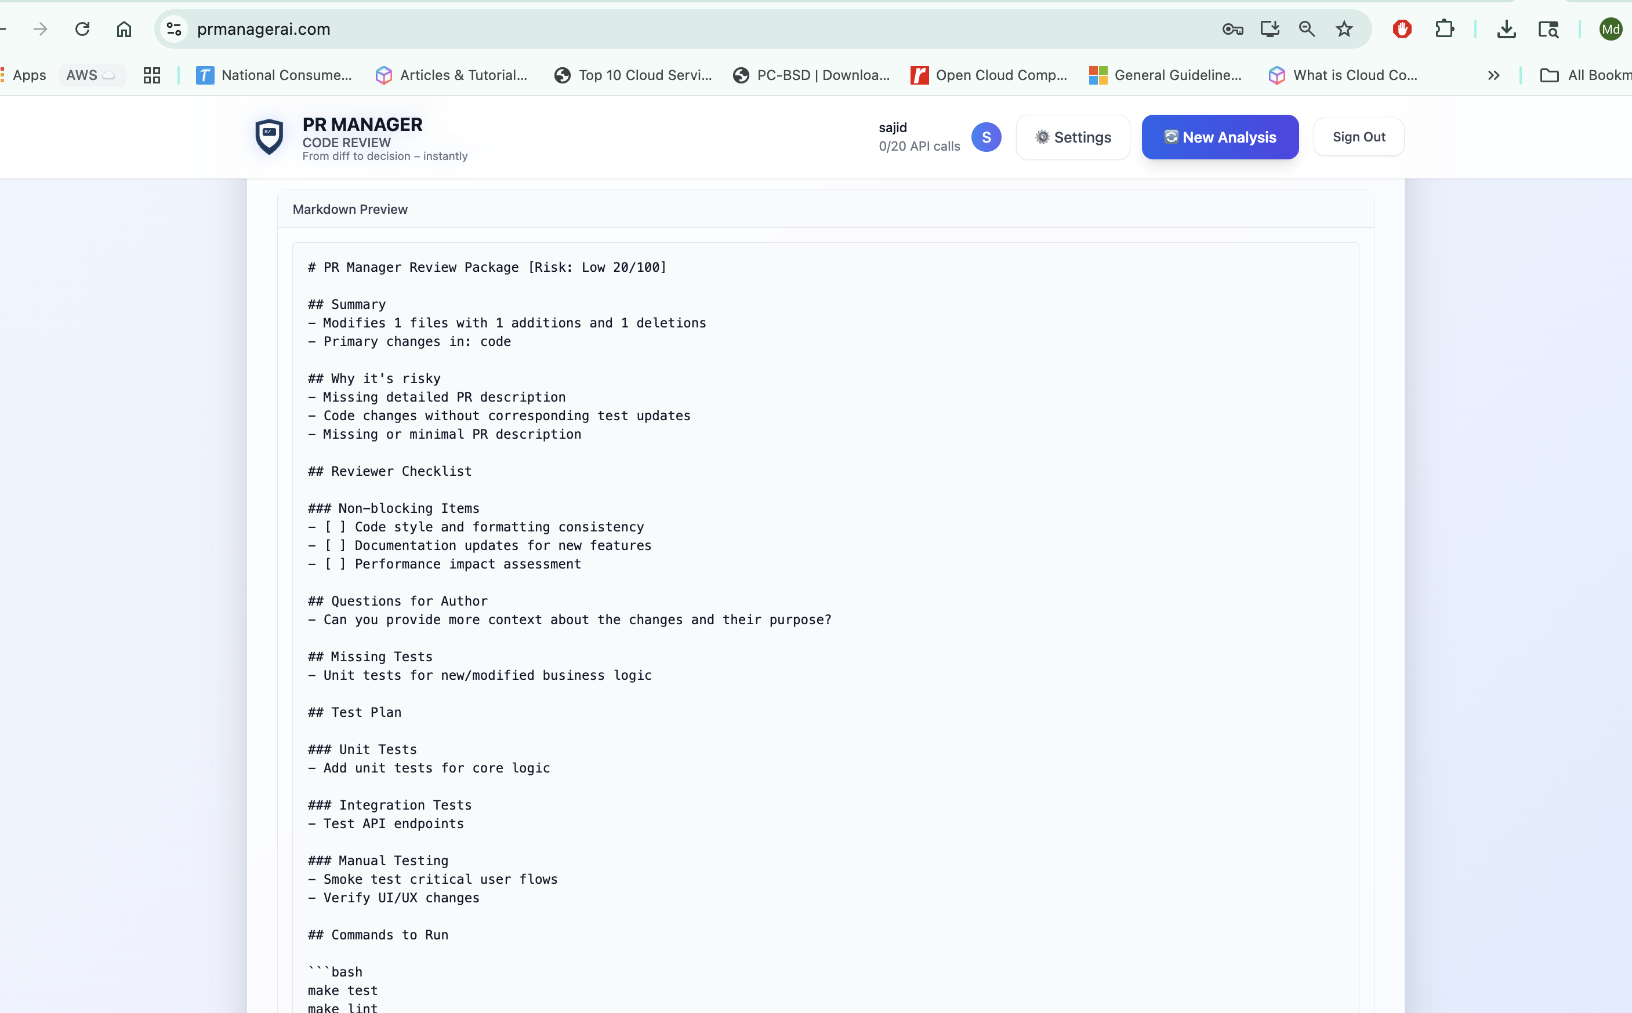Open the All Bookmarks folder
The height and width of the screenshot is (1013, 1632).
[1585, 75]
